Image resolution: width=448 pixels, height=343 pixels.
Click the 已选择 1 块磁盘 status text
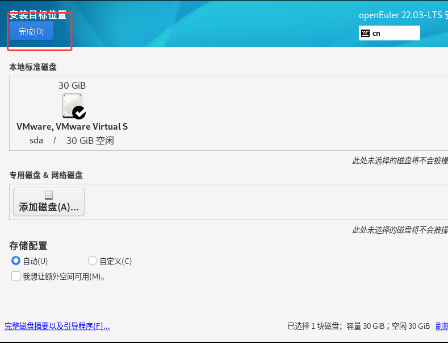(359, 326)
